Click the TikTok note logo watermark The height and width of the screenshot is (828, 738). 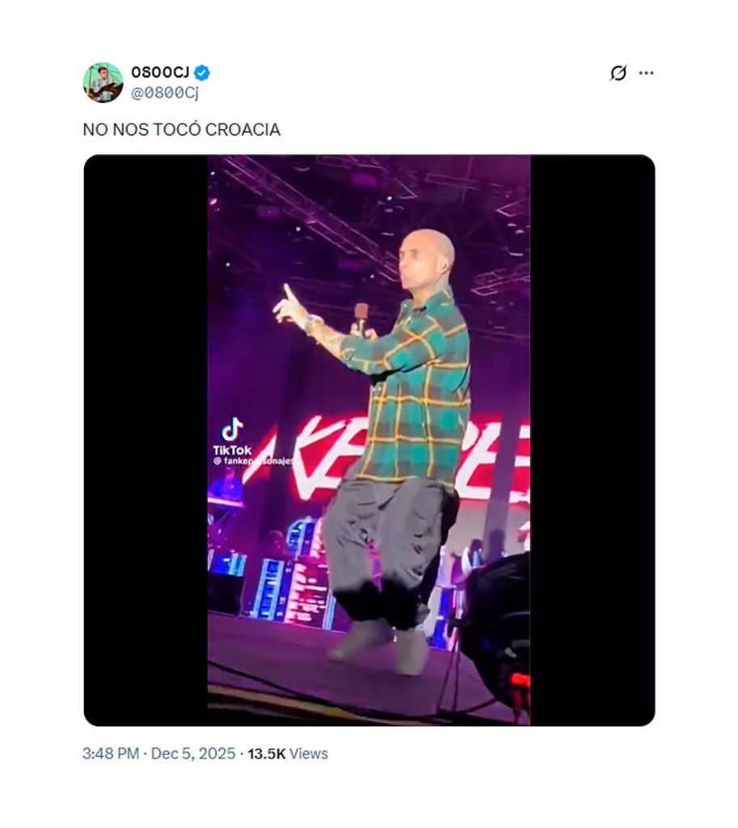(232, 429)
